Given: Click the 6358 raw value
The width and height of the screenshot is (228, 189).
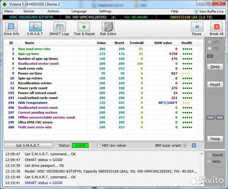Looking at the screenshot, I should click(x=173, y=54).
